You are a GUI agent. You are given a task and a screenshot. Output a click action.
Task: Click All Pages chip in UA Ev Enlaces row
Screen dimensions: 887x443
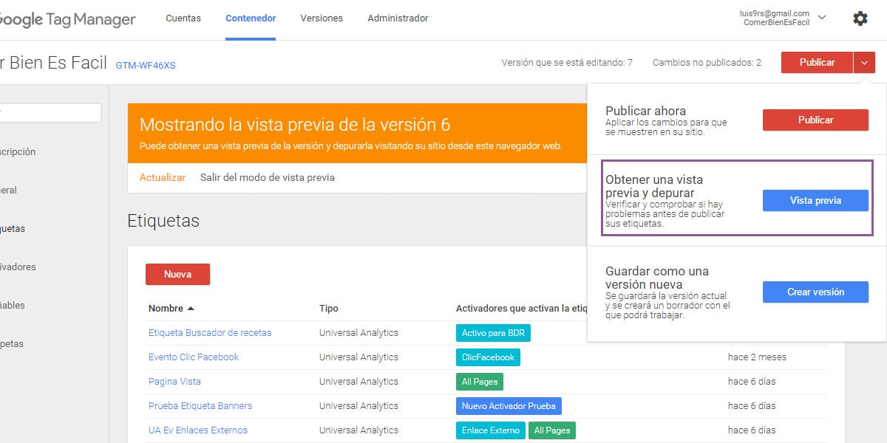pos(552,430)
